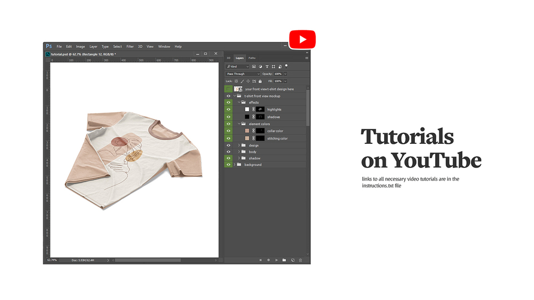
Task: Hide the effects group
Action: tap(228, 102)
